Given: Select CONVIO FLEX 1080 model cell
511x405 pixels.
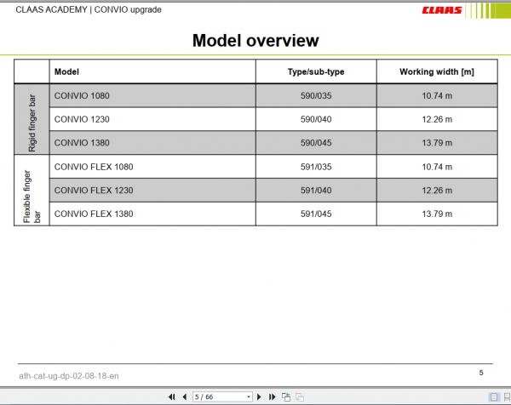Looking at the screenshot, I should tap(152, 167).
